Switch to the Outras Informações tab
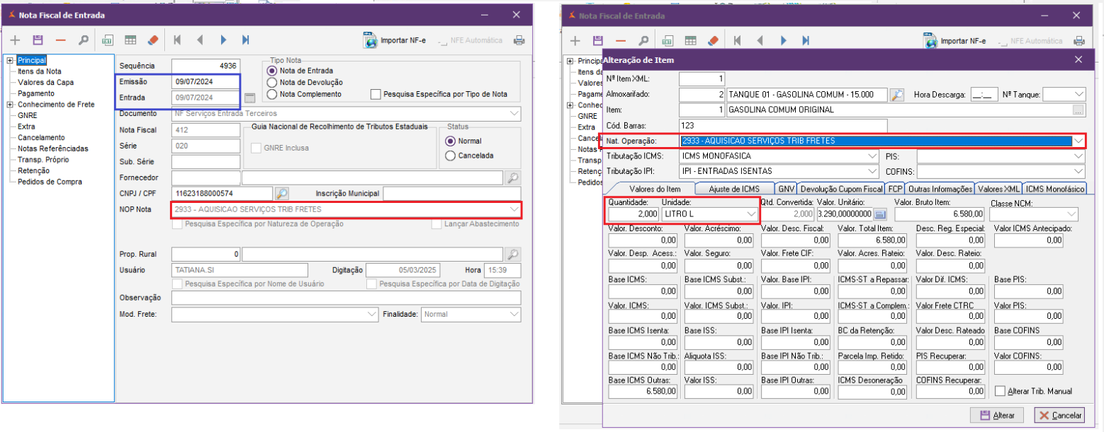 (940, 189)
